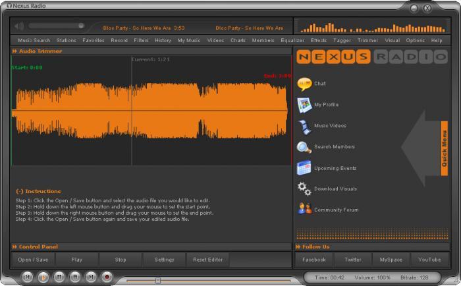Open the Effects menu item
461x286 pixels.
point(318,40)
